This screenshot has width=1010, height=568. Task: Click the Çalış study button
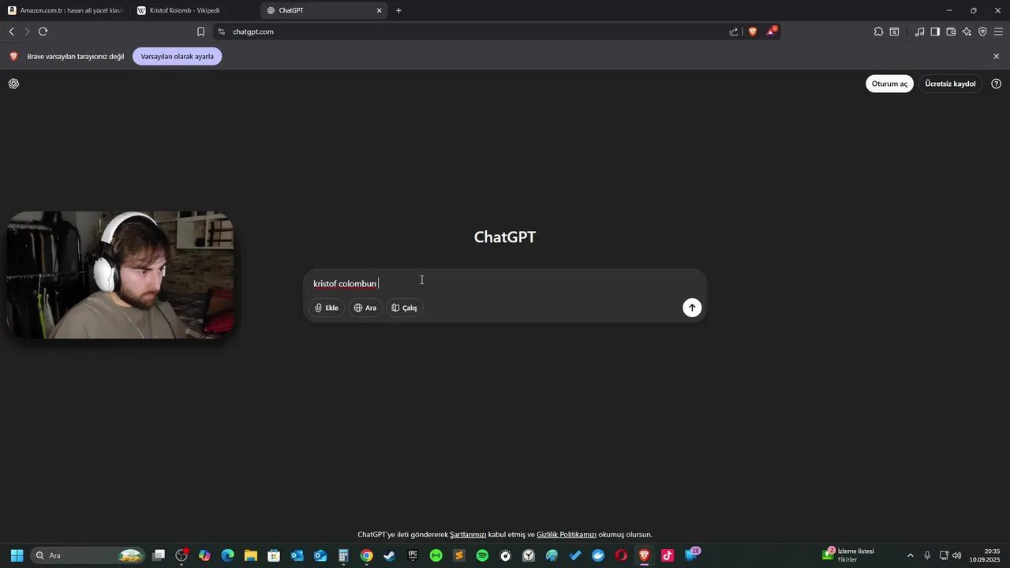click(404, 308)
